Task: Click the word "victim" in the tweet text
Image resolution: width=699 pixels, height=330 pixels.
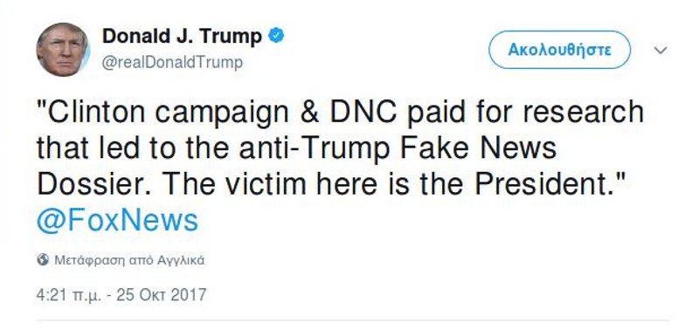Action: coord(266,184)
